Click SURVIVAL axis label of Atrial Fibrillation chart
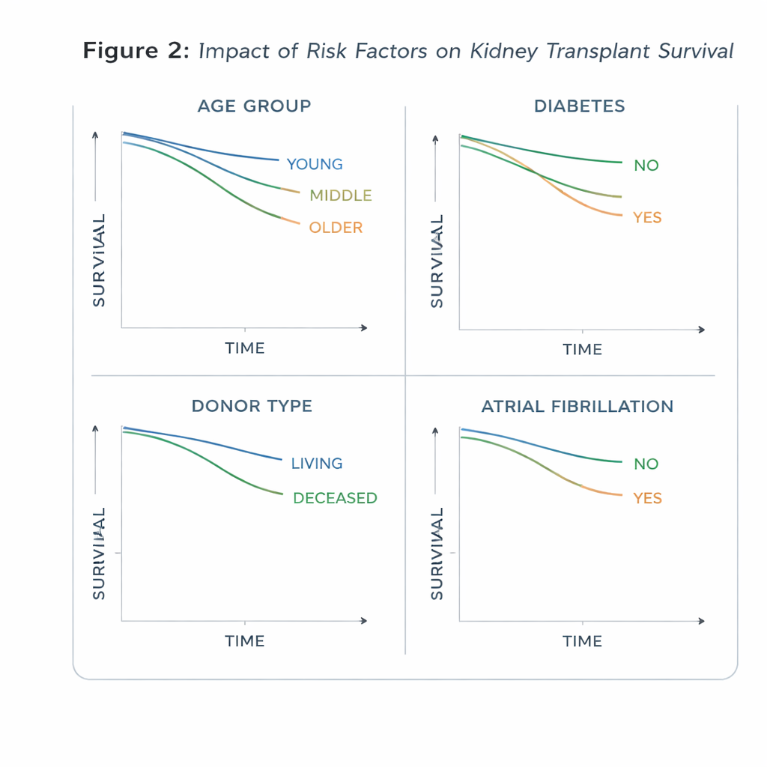 pos(437,554)
